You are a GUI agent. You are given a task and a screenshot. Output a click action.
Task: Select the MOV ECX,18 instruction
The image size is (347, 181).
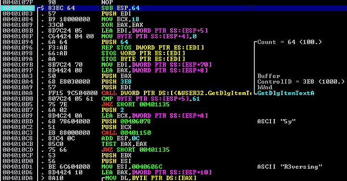(120, 19)
